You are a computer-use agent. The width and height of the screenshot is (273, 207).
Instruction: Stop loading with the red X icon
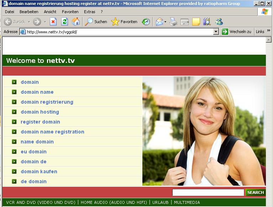click(53, 22)
